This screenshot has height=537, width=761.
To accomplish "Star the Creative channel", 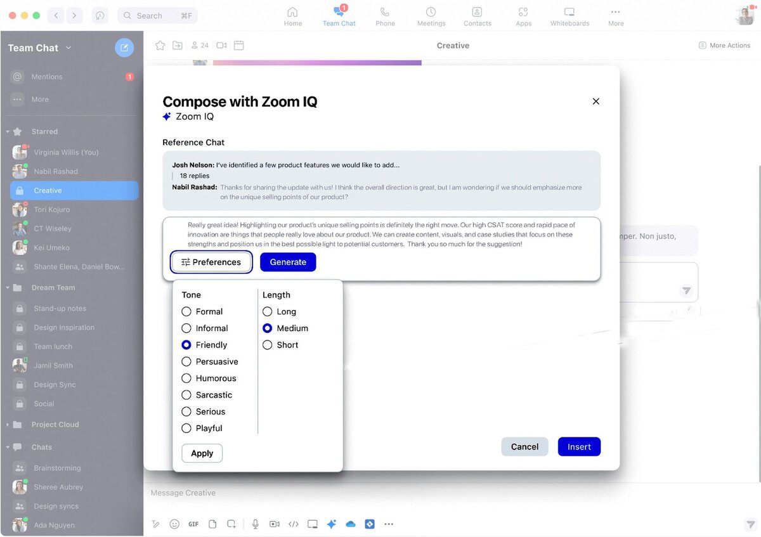I will (x=160, y=45).
